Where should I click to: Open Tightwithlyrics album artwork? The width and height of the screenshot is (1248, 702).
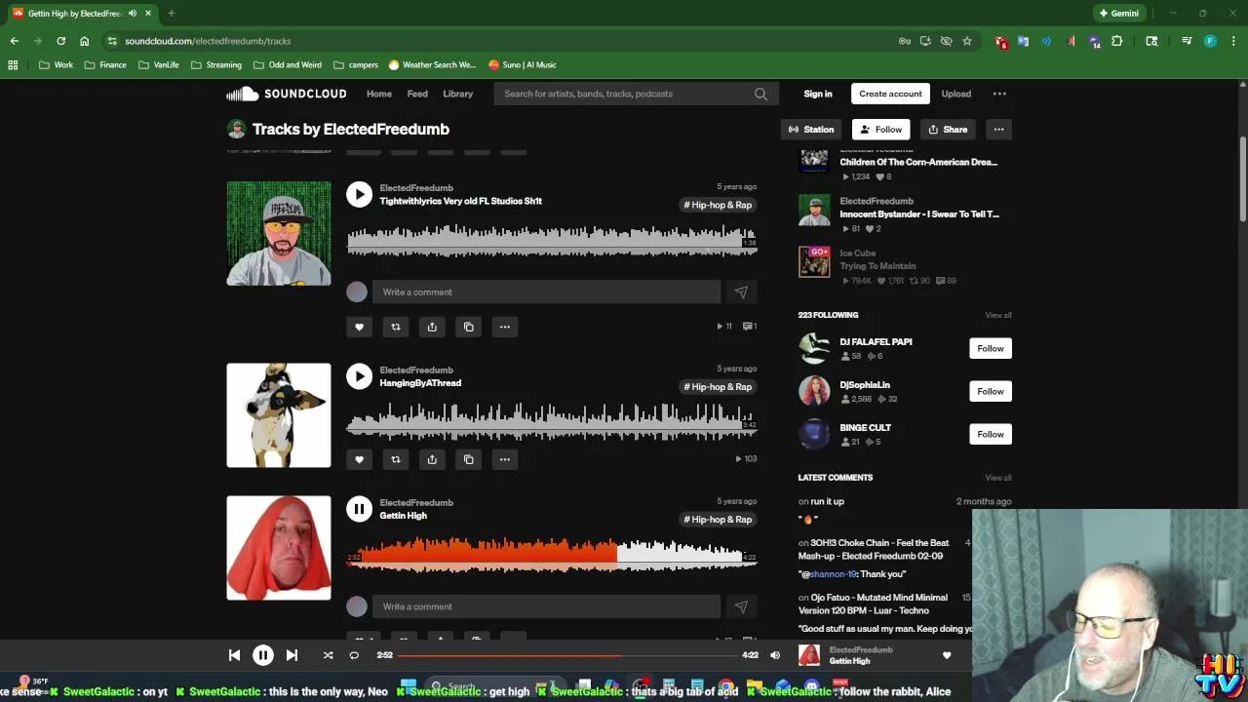click(x=279, y=233)
